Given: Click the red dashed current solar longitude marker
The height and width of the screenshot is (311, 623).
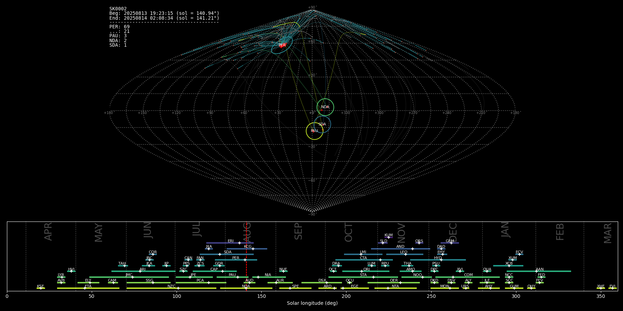Looking at the screenshot, I should (246, 256).
